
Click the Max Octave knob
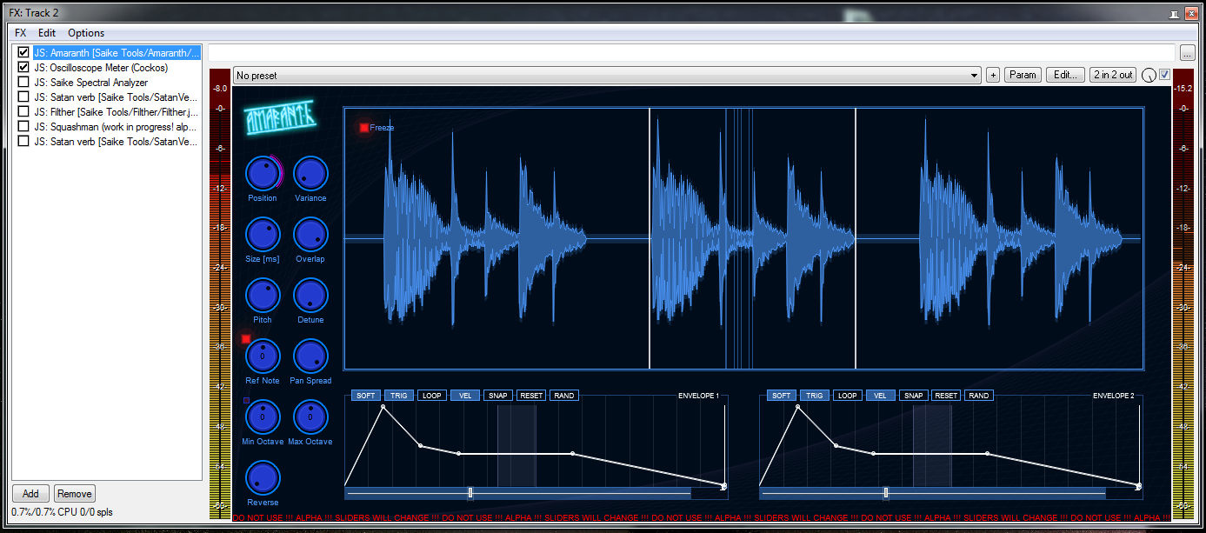point(310,417)
